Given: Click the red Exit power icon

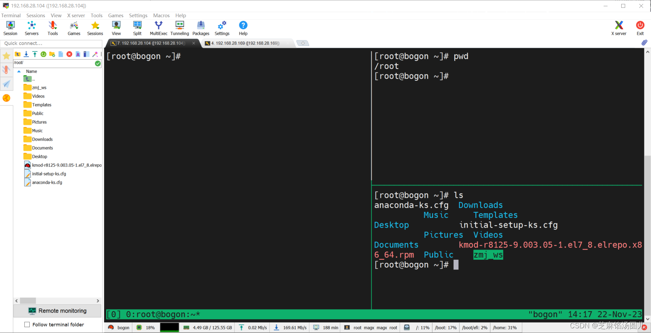Looking at the screenshot, I should point(640,28).
